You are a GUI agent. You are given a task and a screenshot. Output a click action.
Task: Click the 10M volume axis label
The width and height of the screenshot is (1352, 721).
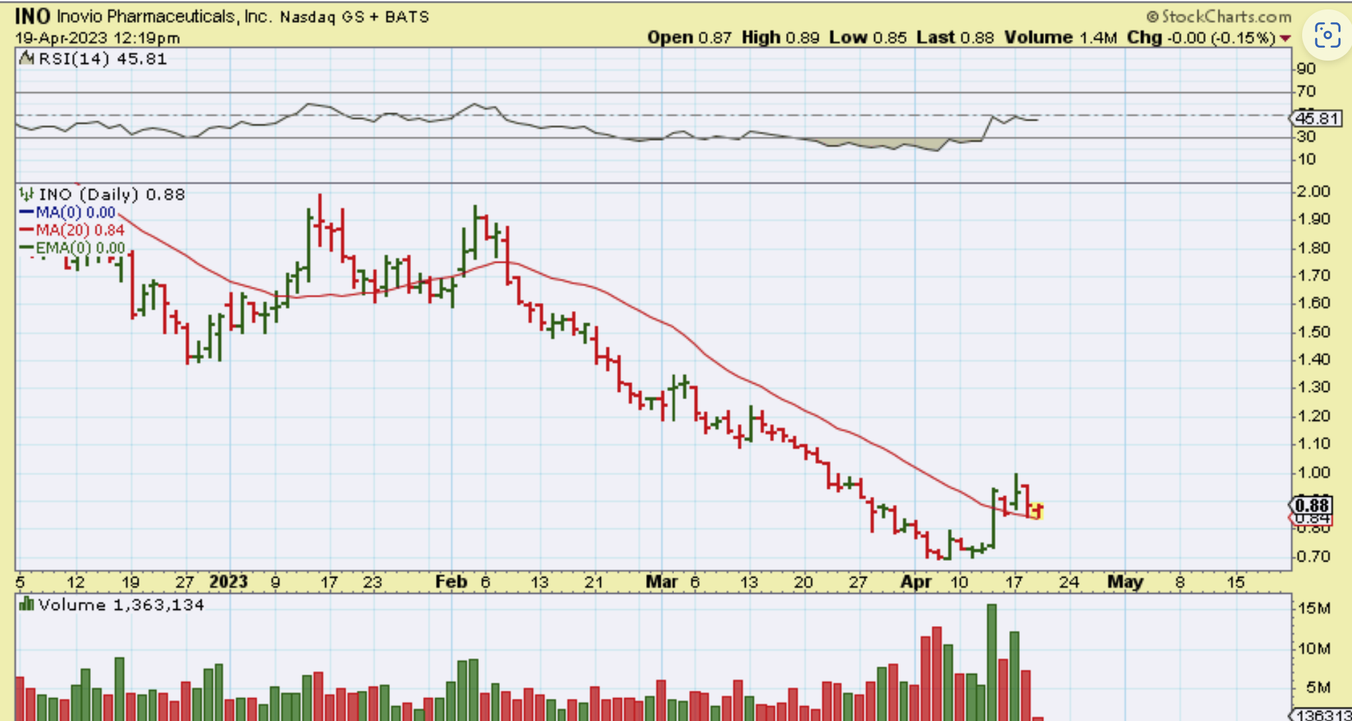[1314, 648]
